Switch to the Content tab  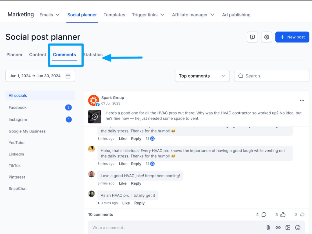38,55
